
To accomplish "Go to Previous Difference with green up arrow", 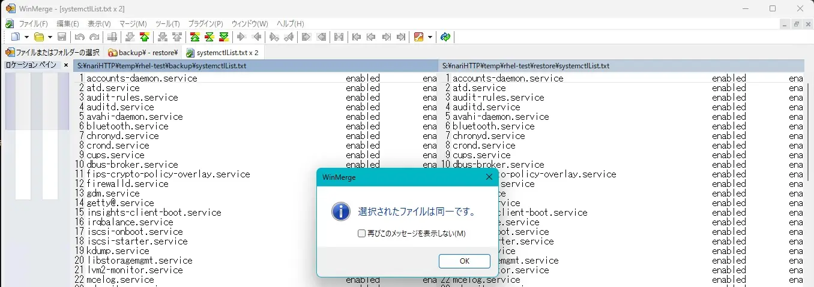I will (144, 37).
